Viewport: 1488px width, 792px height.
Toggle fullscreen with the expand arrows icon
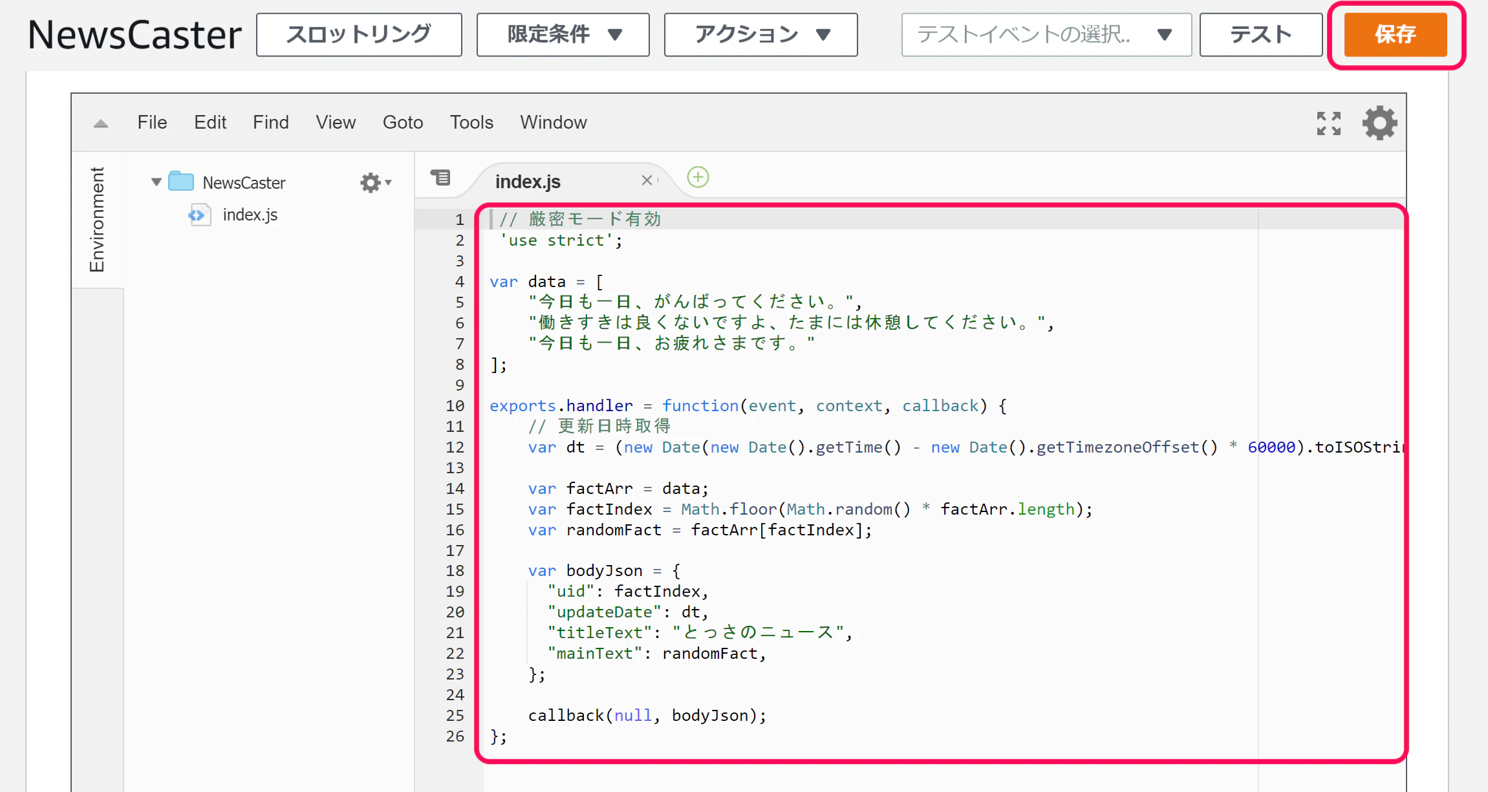coord(1329,123)
